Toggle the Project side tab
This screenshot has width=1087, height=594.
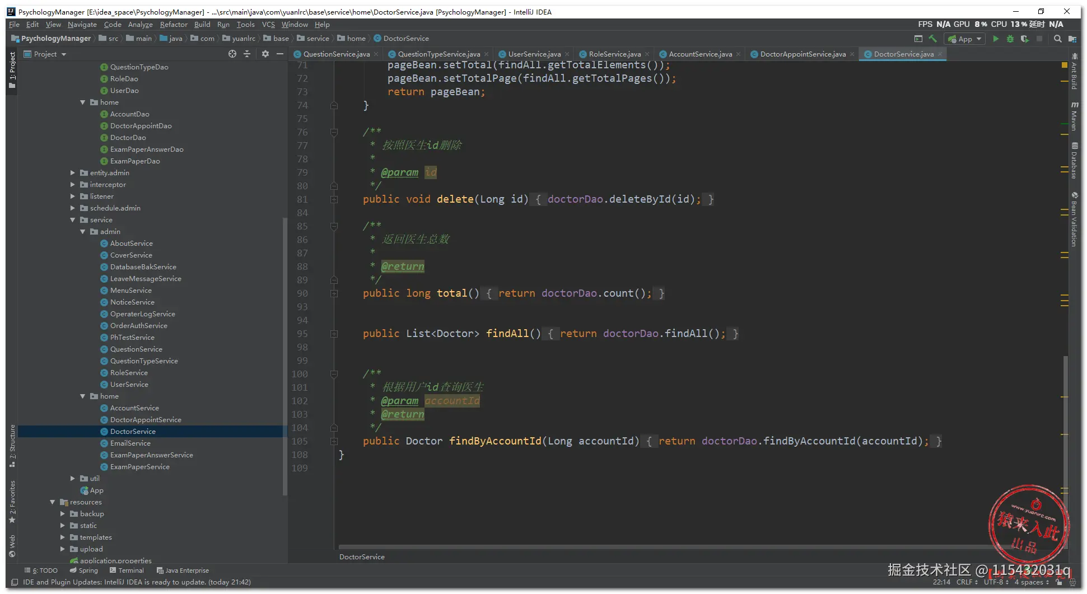click(12, 69)
